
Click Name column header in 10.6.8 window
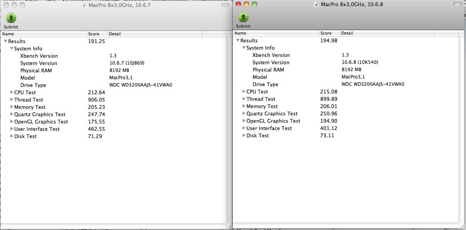click(x=276, y=33)
